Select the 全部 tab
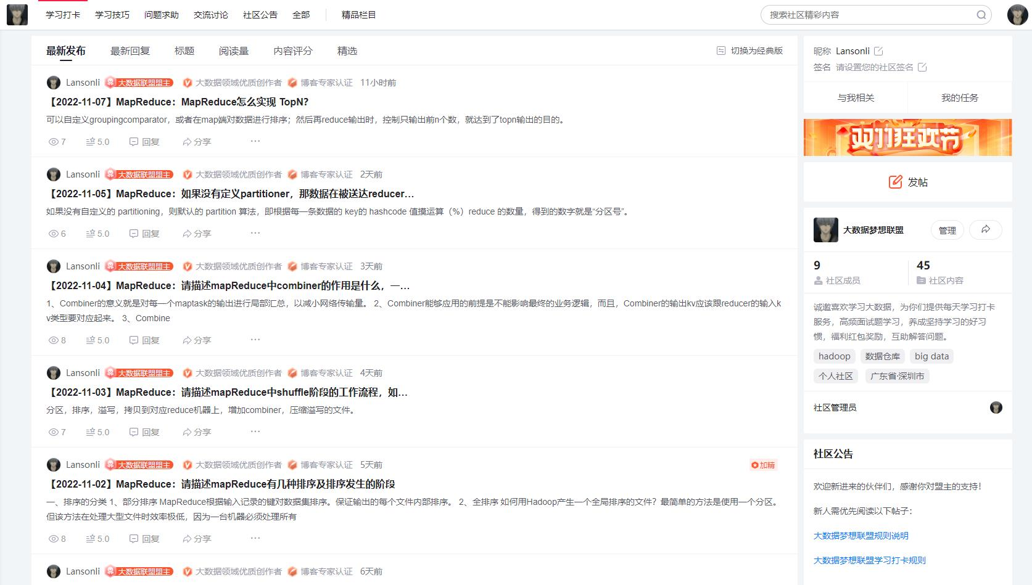Image resolution: width=1032 pixels, height=585 pixels. pos(301,15)
